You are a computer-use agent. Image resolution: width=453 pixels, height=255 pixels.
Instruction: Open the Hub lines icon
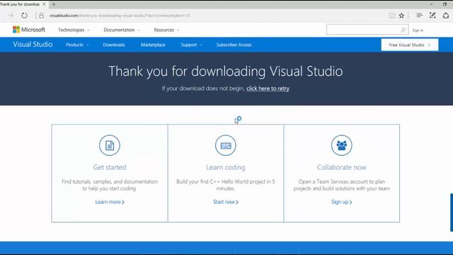click(x=419, y=16)
